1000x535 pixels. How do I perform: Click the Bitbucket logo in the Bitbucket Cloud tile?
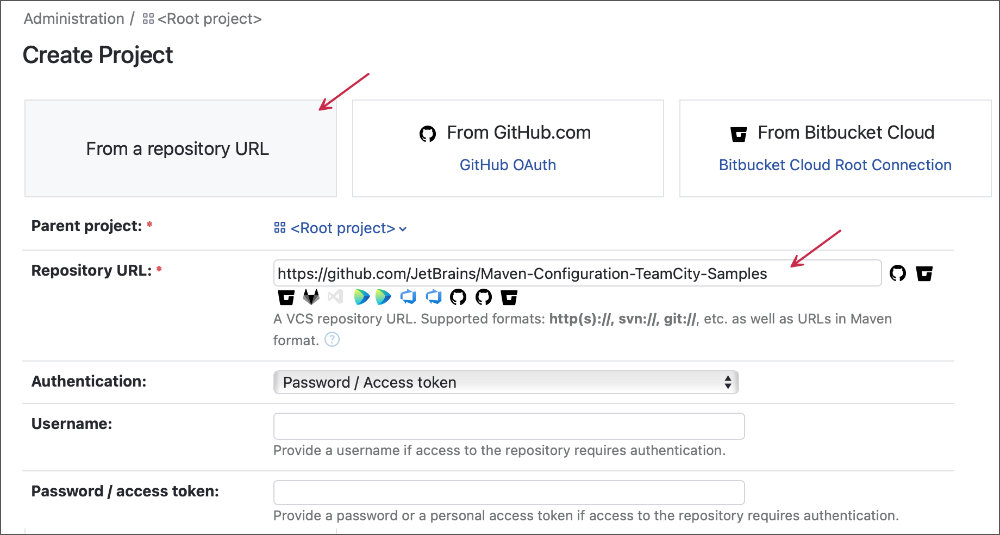click(x=739, y=133)
